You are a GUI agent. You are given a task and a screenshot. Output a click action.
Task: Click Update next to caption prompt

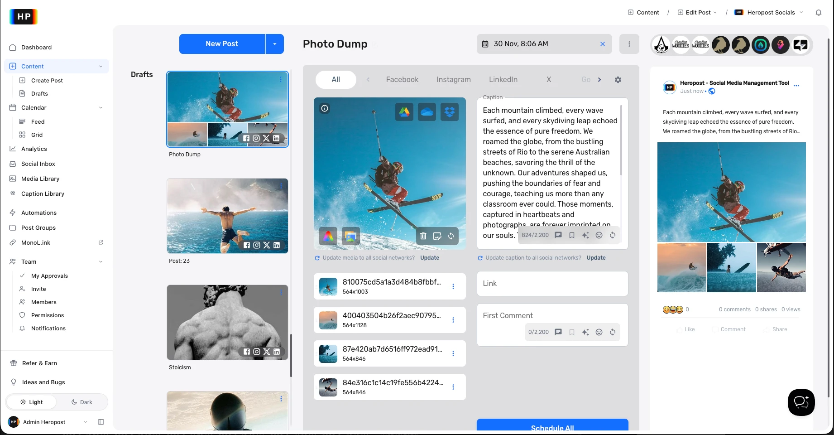[596, 258]
